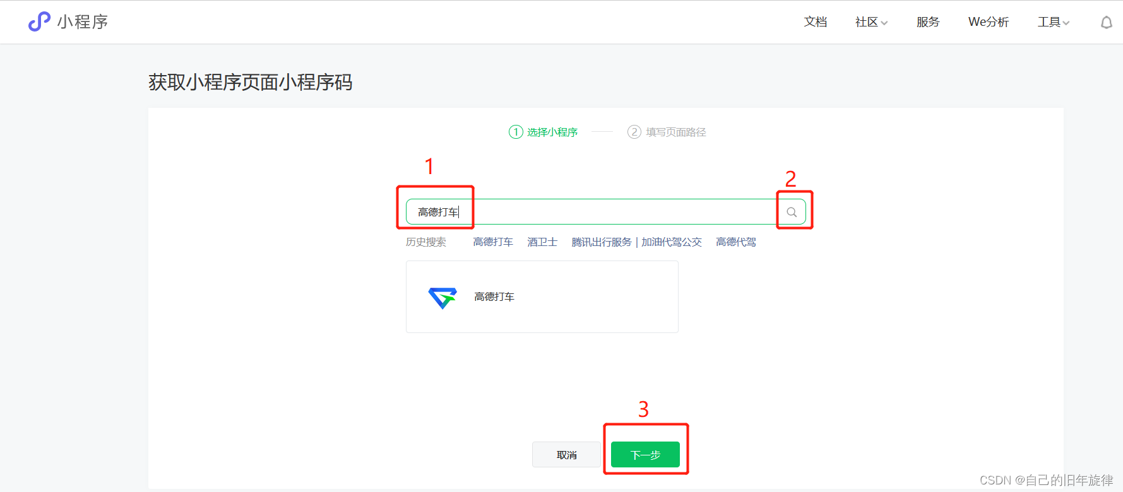Viewport: 1123px width, 492px height.
Task: Click the search magnifier icon
Action: point(792,212)
